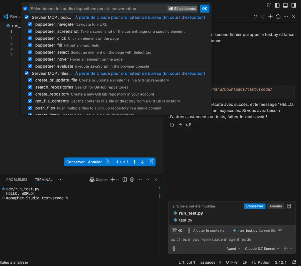
Task: Toggle bottom panel visibility icon
Action: click(x=285, y=5)
